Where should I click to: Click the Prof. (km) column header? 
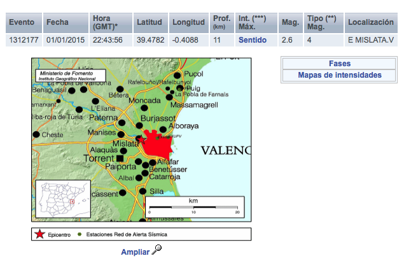pyautogui.click(x=222, y=22)
